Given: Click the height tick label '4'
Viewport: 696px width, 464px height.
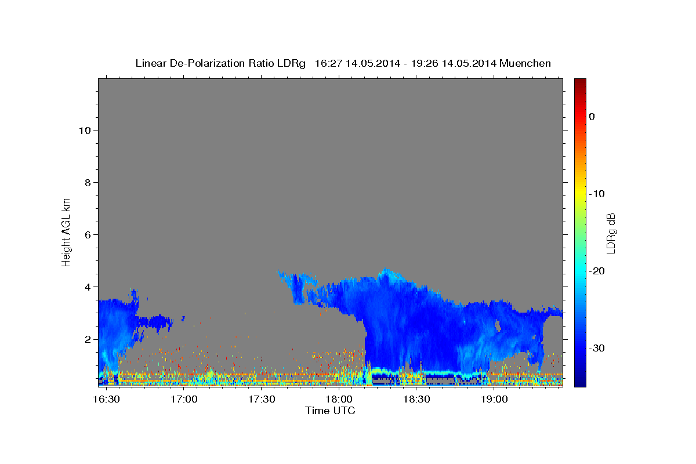Looking at the screenshot, I should (87, 287).
